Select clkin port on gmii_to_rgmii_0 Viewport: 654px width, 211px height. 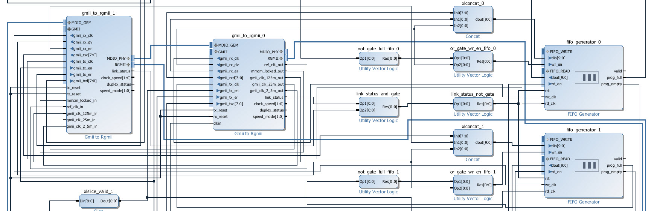217,123
